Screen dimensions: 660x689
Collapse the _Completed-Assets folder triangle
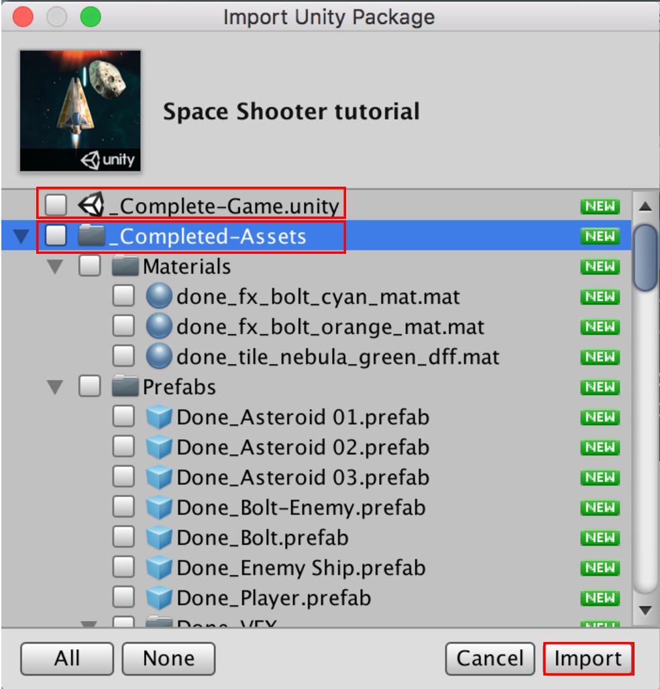coord(21,236)
